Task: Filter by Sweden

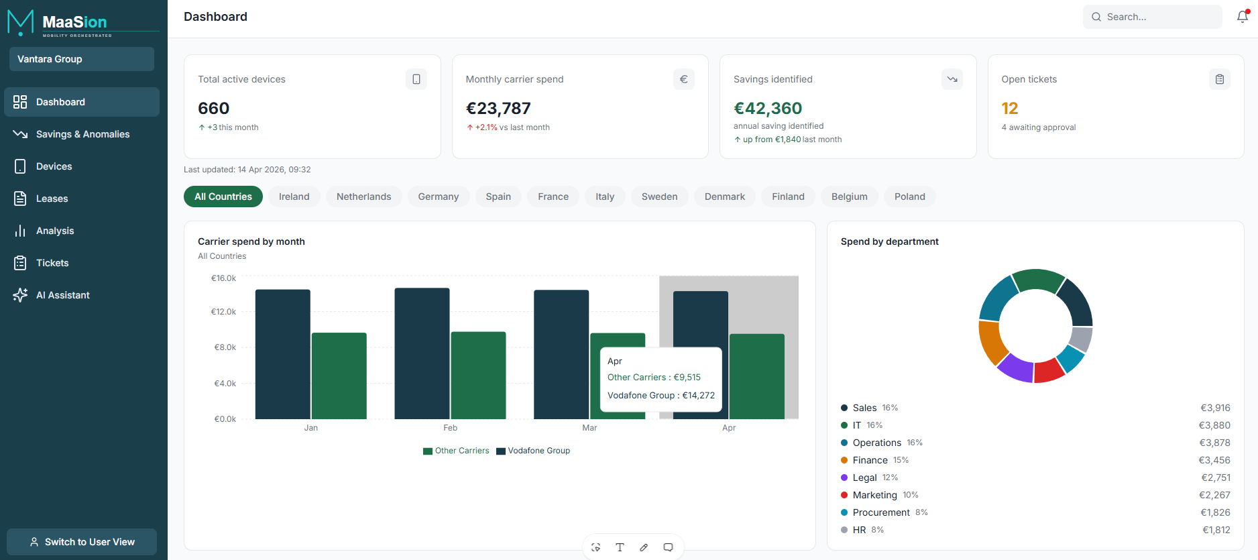Action: click(660, 197)
